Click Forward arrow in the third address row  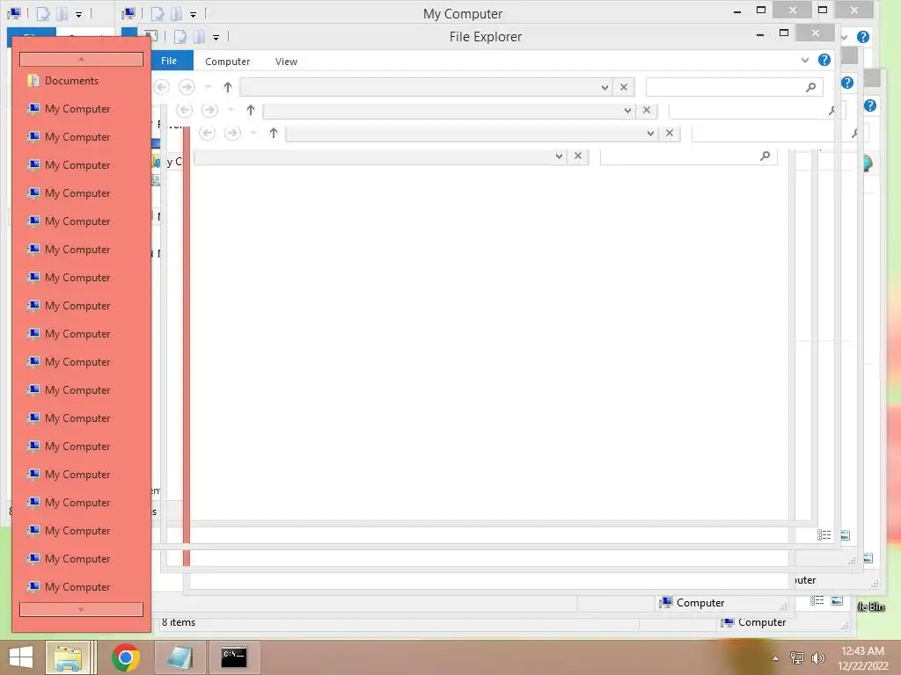pos(232,134)
